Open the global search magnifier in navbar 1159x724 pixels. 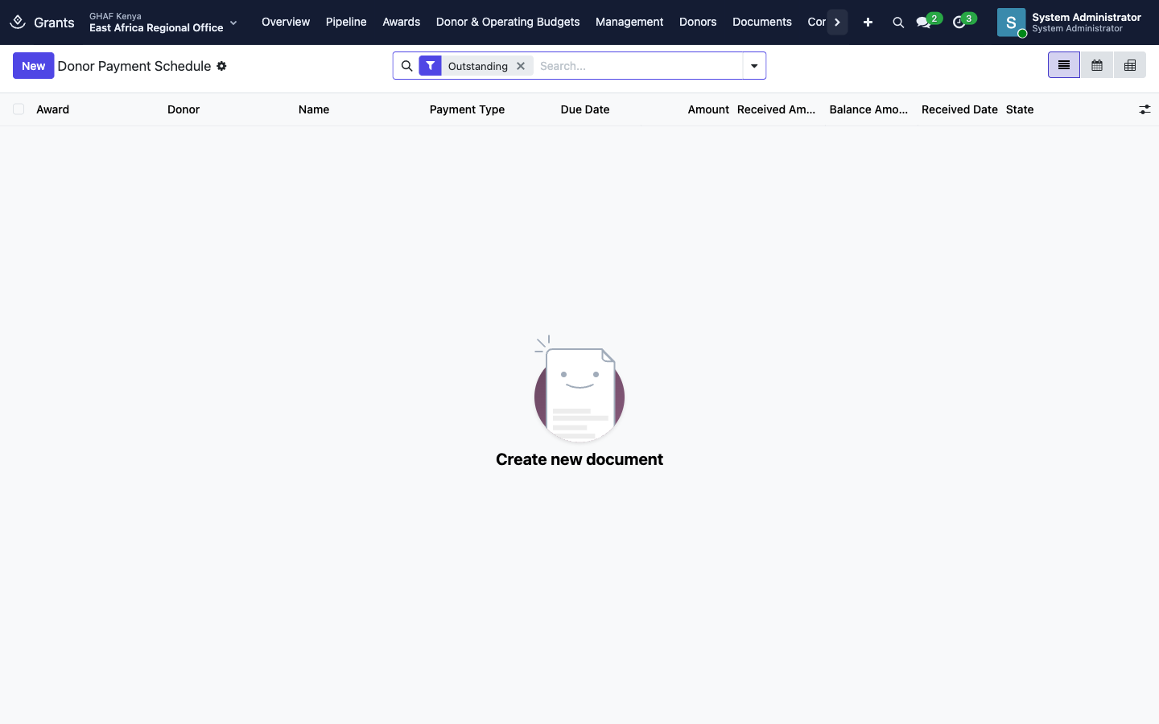click(898, 23)
